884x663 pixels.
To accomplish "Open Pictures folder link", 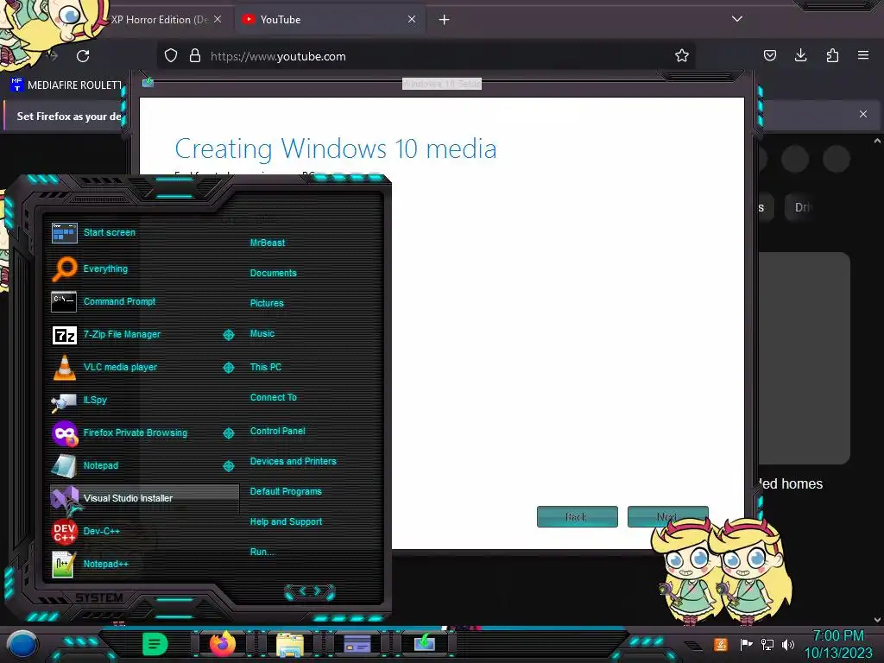I will point(267,303).
